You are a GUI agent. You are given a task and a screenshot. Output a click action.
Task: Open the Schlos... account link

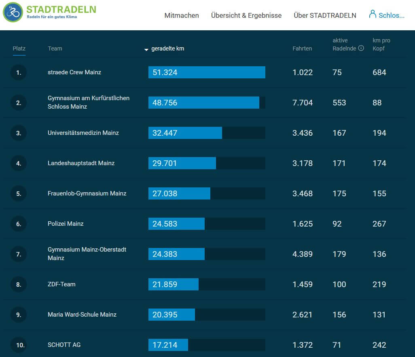point(392,15)
